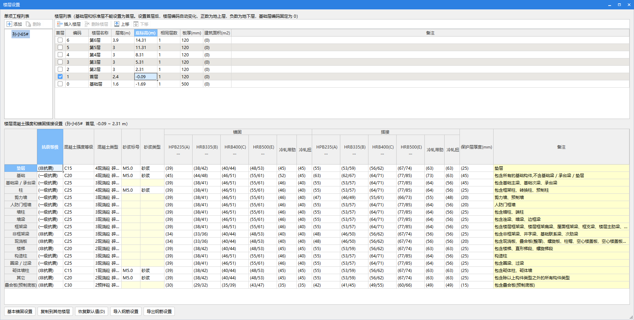Open the HRB500(E) anchorage column ellipsis
The image size is (634, 320).
click(x=263, y=154)
